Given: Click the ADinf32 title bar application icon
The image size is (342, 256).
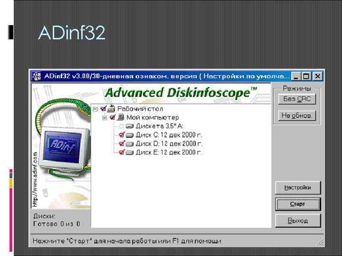Looking at the screenshot, I should coord(37,76).
